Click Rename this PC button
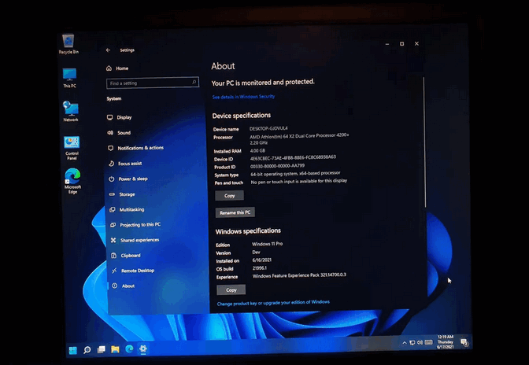This screenshot has height=365, width=529. [x=235, y=212]
